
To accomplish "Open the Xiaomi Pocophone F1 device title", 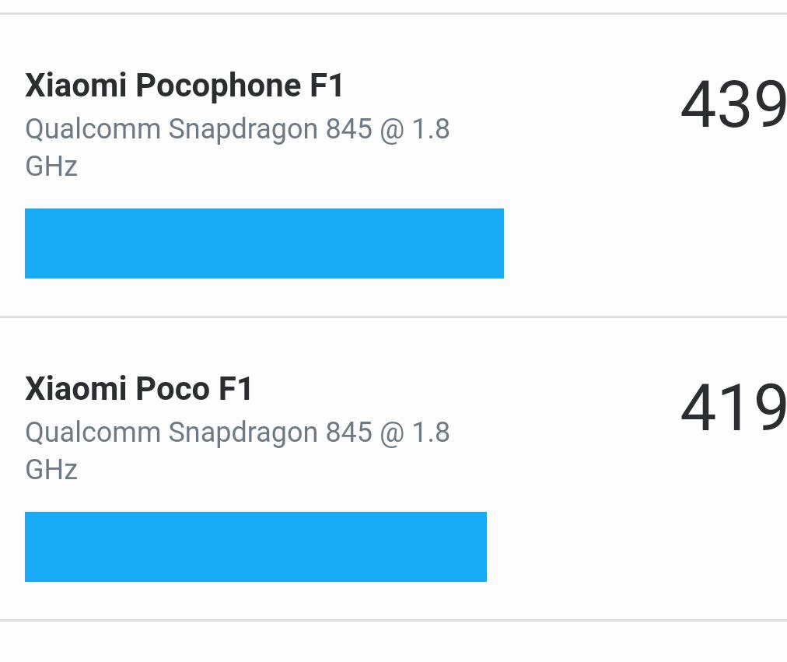I will click(184, 86).
